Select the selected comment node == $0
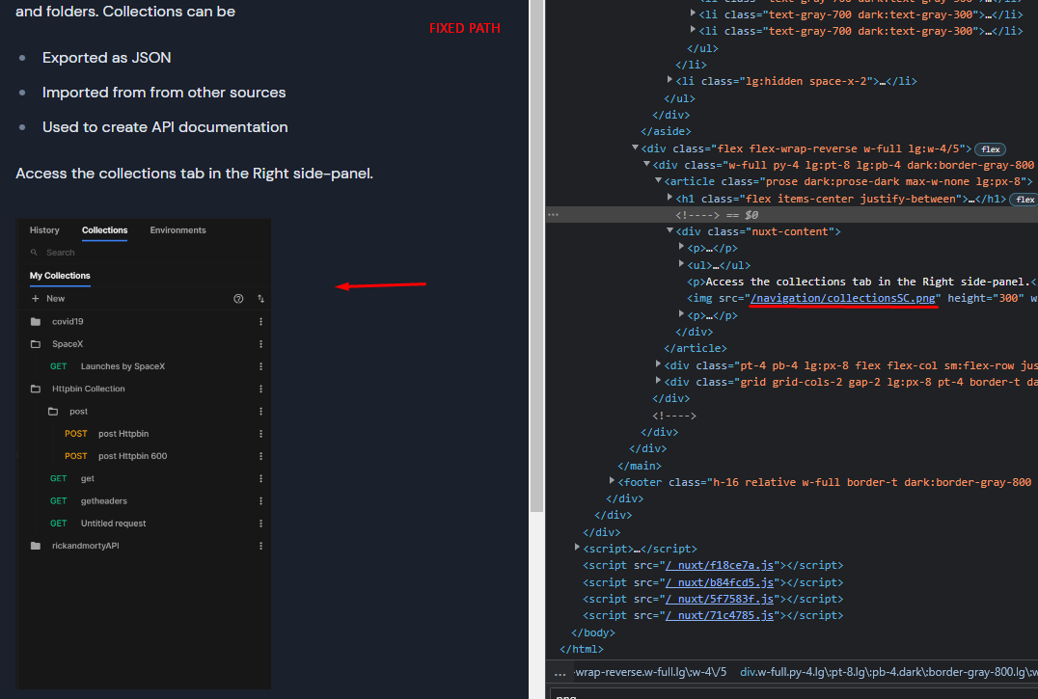Screen dimensions: 1038x699 tap(717, 215)
